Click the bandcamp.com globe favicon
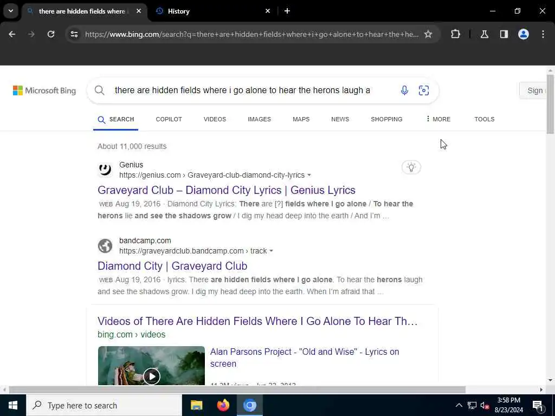 [105, 245]
